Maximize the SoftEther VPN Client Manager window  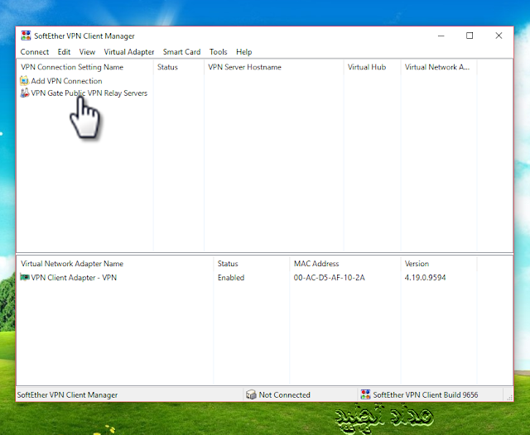(470, 36)
